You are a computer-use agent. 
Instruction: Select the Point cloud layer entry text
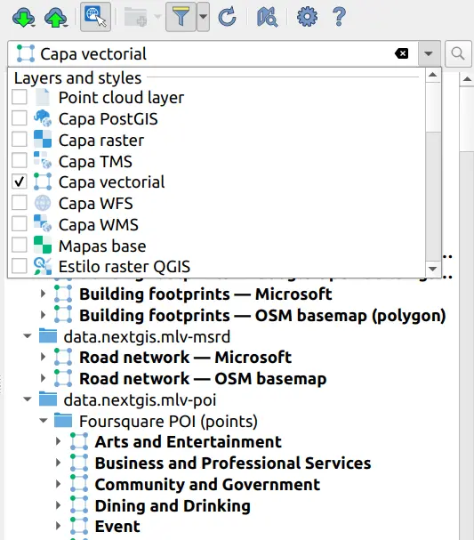tap(121, 98)
